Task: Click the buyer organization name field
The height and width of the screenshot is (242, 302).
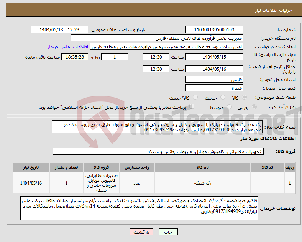Action: [x=157, y=38]
